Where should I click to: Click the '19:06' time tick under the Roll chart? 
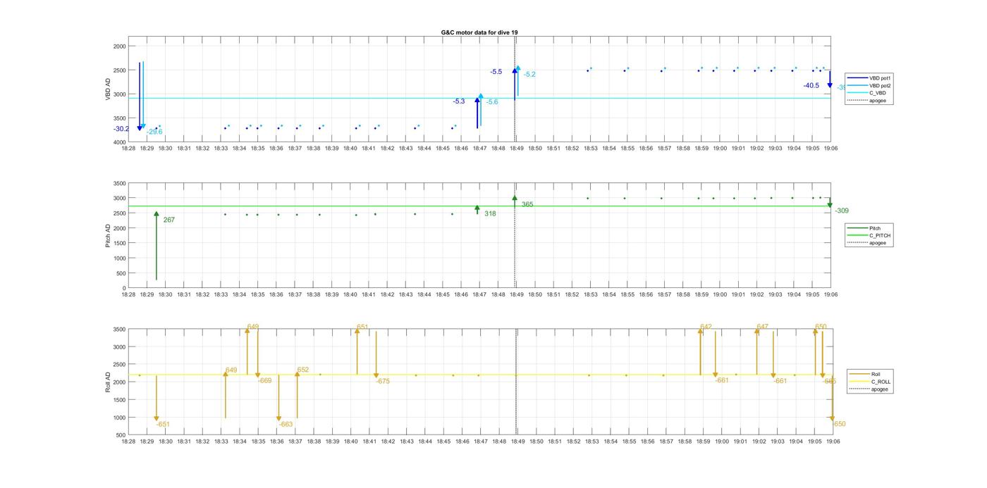833,442
